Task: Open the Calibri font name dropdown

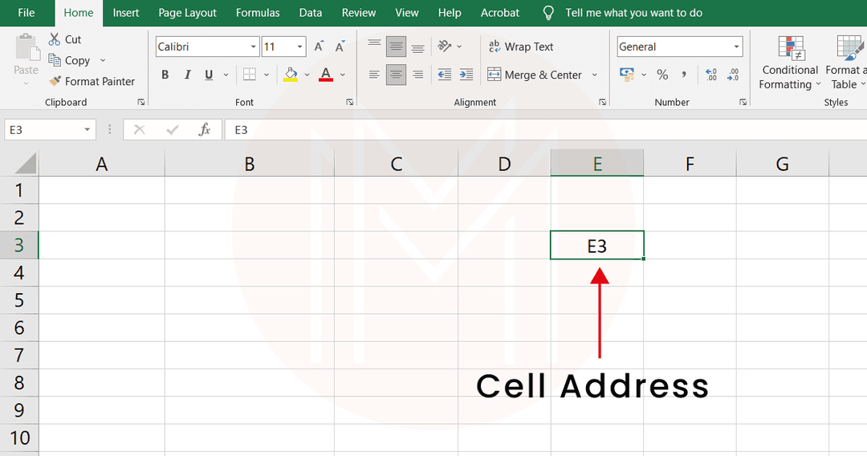Action: coord(254,47)
